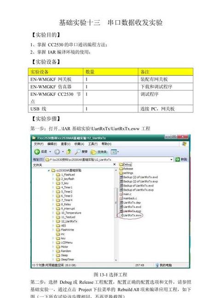Select the UartRxTx.eww workspace file

(x=131, y=216)
